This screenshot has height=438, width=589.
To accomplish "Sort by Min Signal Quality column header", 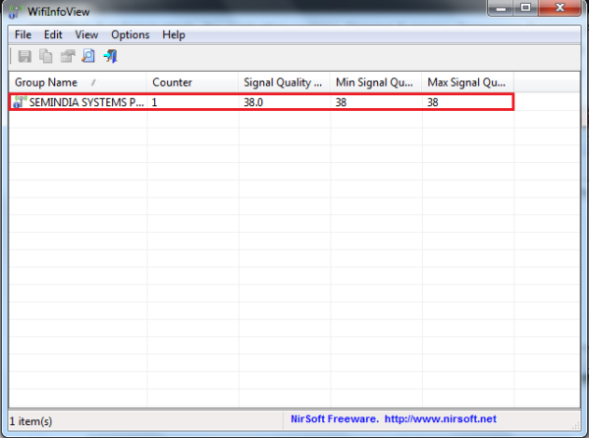I will [376, 82].
